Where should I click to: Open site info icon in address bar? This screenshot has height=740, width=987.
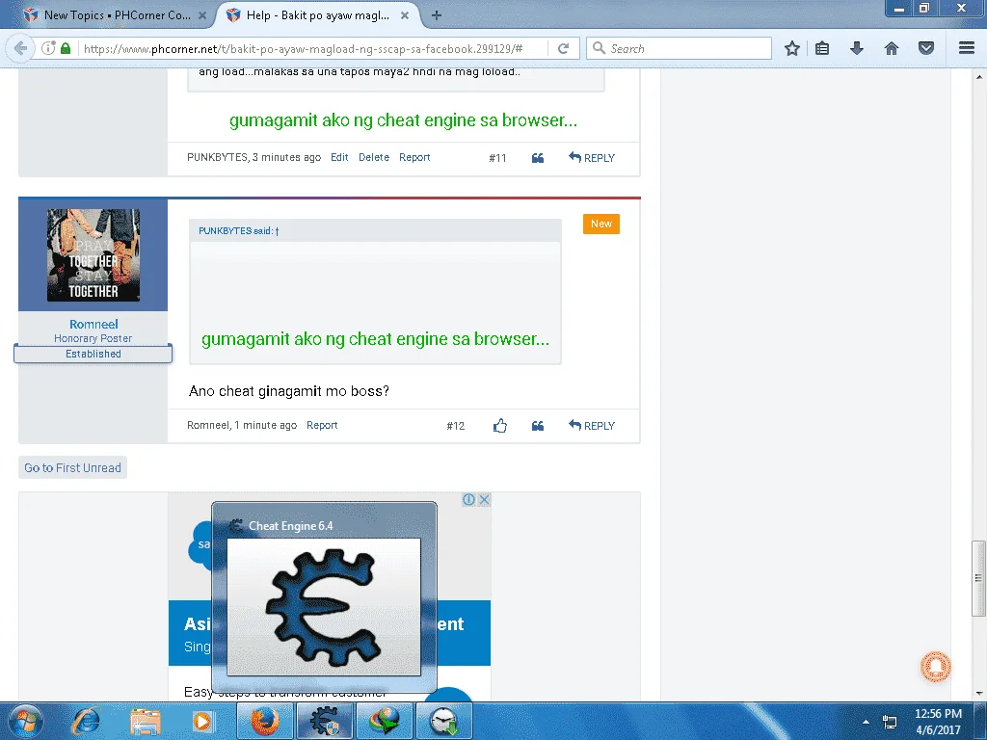click(48, 48)
